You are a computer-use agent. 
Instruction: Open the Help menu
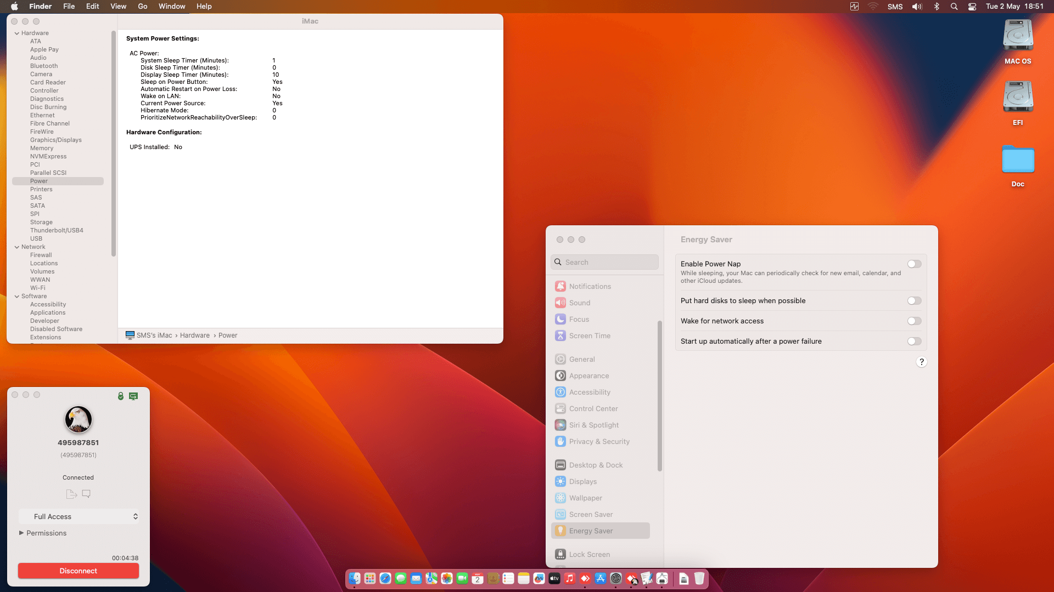(204, 7)
